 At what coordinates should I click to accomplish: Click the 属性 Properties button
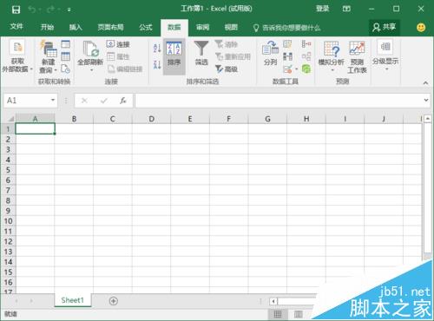118,56
